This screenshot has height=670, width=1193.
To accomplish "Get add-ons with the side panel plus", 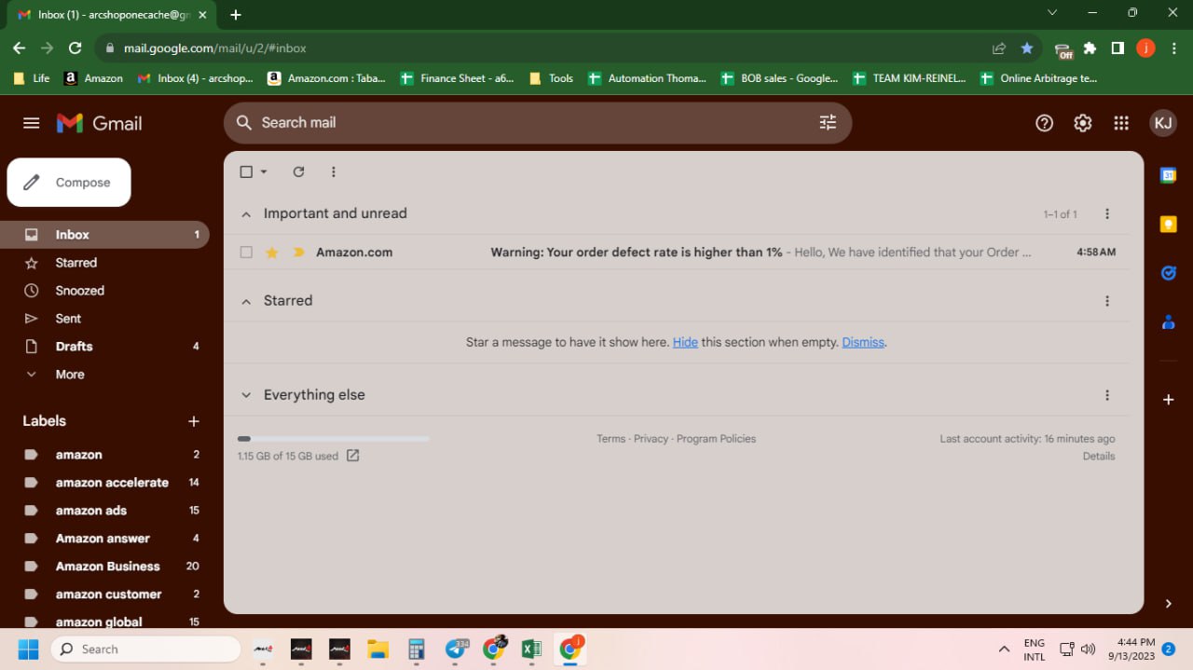I will tap(1168, 399).
